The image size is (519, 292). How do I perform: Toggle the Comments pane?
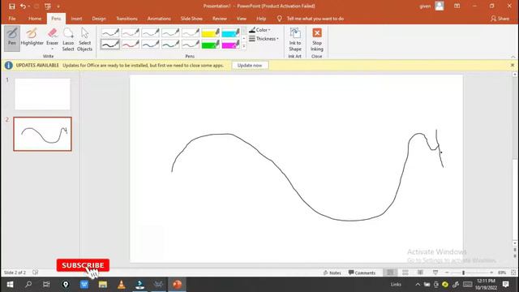click(362, 273)
